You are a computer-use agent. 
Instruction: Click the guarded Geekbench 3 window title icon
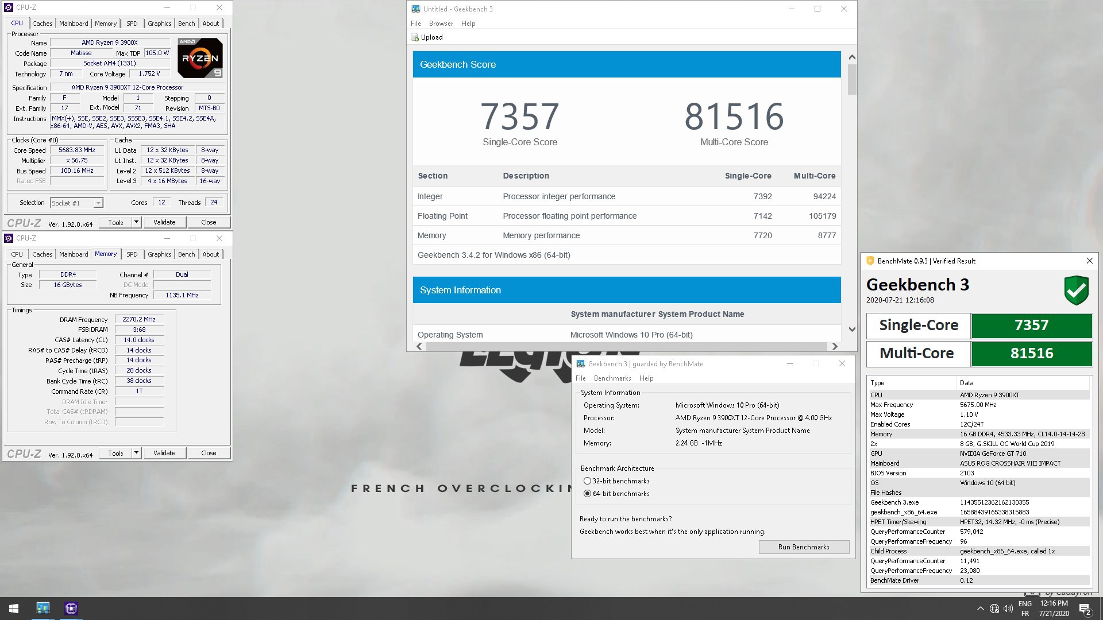[x=580, y=363]
